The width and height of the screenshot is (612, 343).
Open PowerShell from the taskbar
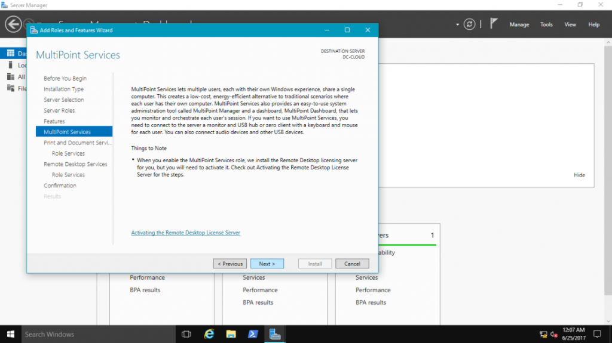[x=253, y=335]
